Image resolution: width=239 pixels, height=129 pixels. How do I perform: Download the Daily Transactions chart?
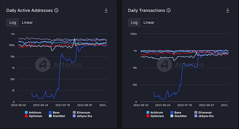[x=228, y=11]
